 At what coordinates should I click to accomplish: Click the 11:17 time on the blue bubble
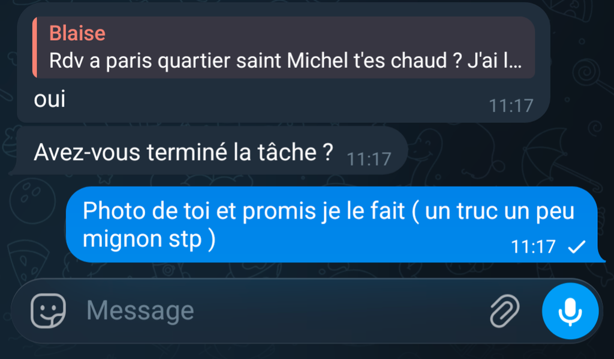(x=533, y=247)
